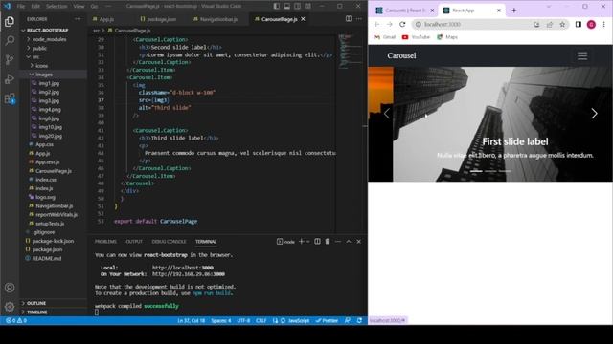Select the Terminal panel tab

pyautogui.click(x=206, y=242)
